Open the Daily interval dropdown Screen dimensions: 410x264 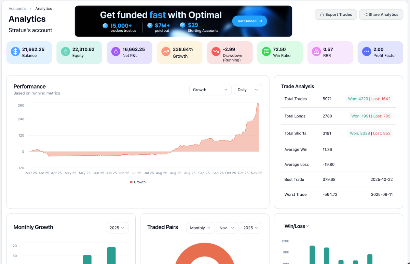248,89
